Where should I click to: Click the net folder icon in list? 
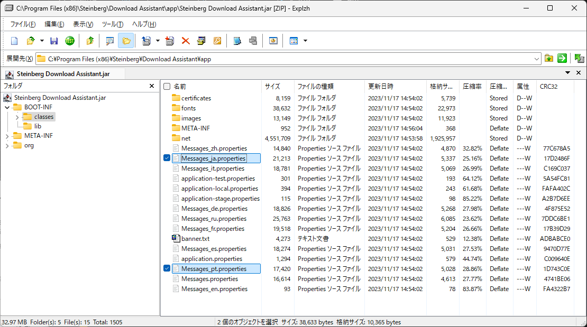click(176, 138)
